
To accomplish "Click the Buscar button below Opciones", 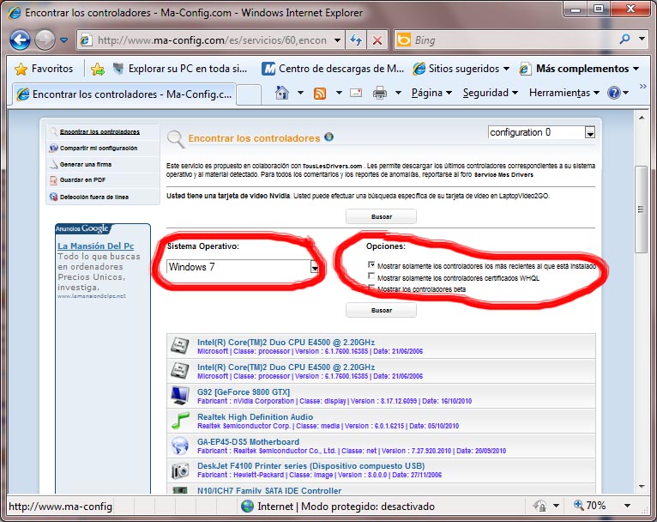I will (x=382, y=310).
